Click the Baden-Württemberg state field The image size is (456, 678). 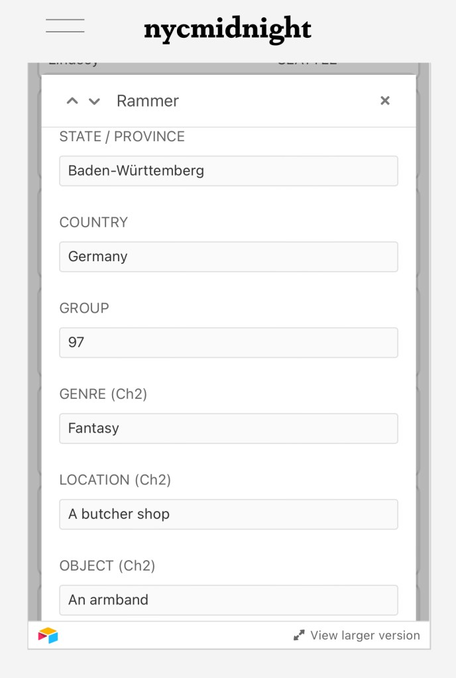pyautogui.click(x=229, y=171)
